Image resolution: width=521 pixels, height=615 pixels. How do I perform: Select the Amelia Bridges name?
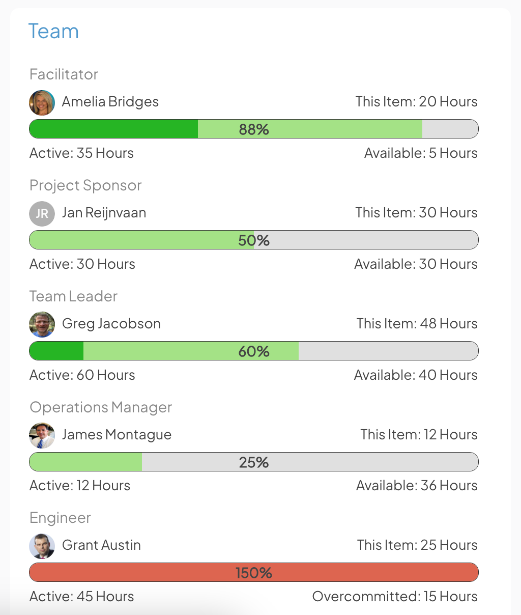tap(110, 102)
